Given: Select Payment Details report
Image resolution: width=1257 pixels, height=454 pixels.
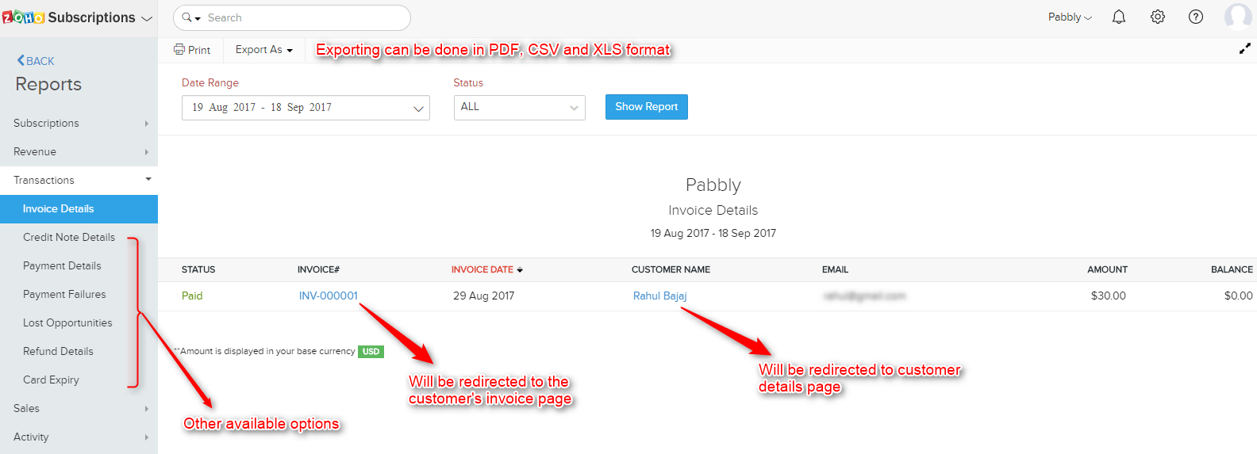Looking at the screenshot, I should [x=62, y=266].
